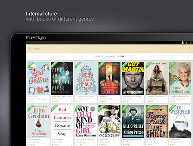Open Viv Albertine book cover
193x146 pixels.
point(157,78)
